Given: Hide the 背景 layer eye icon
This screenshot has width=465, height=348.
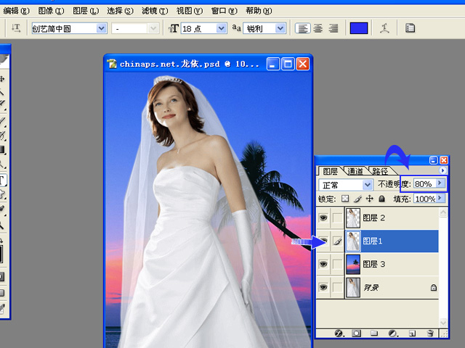Looking at the screenshot, I should (x=323, y=287).
